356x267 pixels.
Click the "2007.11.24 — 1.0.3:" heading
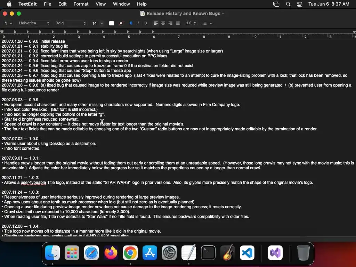point(21,192)
